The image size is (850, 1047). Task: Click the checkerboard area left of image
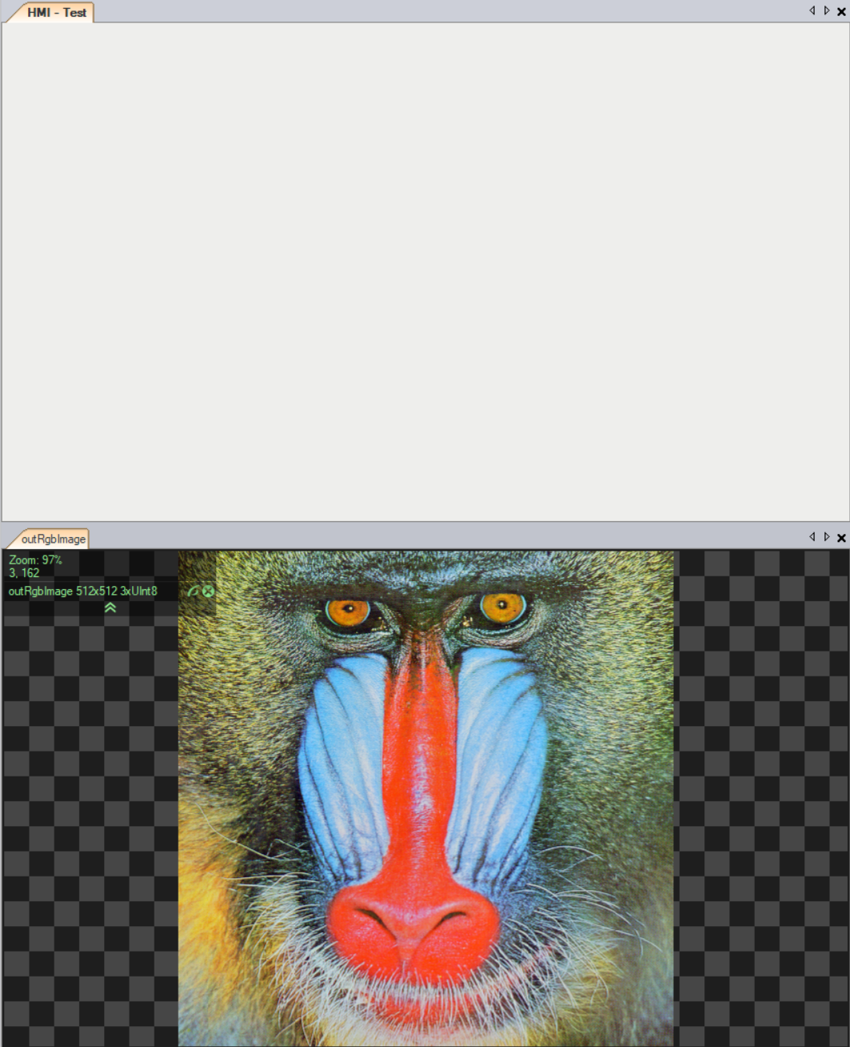click(x=88, y=800)
